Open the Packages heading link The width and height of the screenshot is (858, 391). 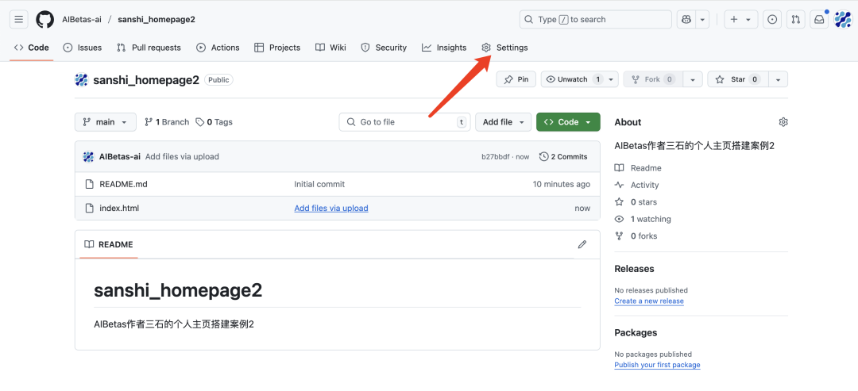click(636, 332)
